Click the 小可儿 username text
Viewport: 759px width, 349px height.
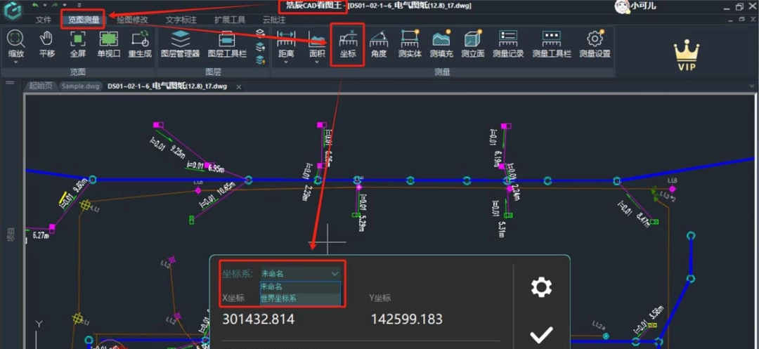pos(643,6)
